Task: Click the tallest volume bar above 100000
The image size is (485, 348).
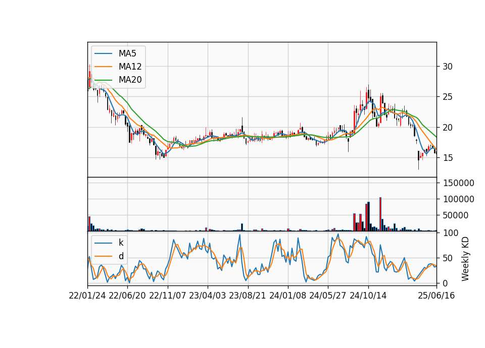Action: tap(380, 214)
